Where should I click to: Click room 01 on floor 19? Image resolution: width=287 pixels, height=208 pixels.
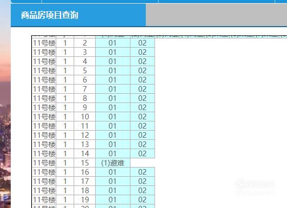coord(113,200)
